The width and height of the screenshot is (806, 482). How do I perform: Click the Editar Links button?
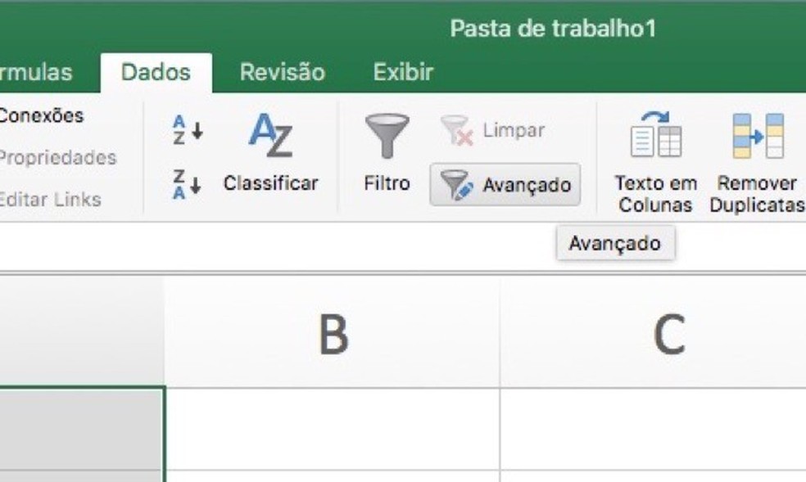click(51, 199)
